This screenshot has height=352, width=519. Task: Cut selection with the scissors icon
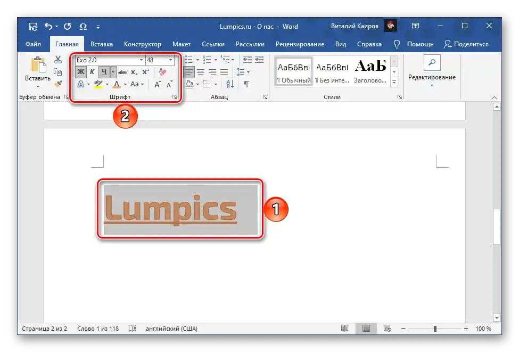[x=58, y=60]
